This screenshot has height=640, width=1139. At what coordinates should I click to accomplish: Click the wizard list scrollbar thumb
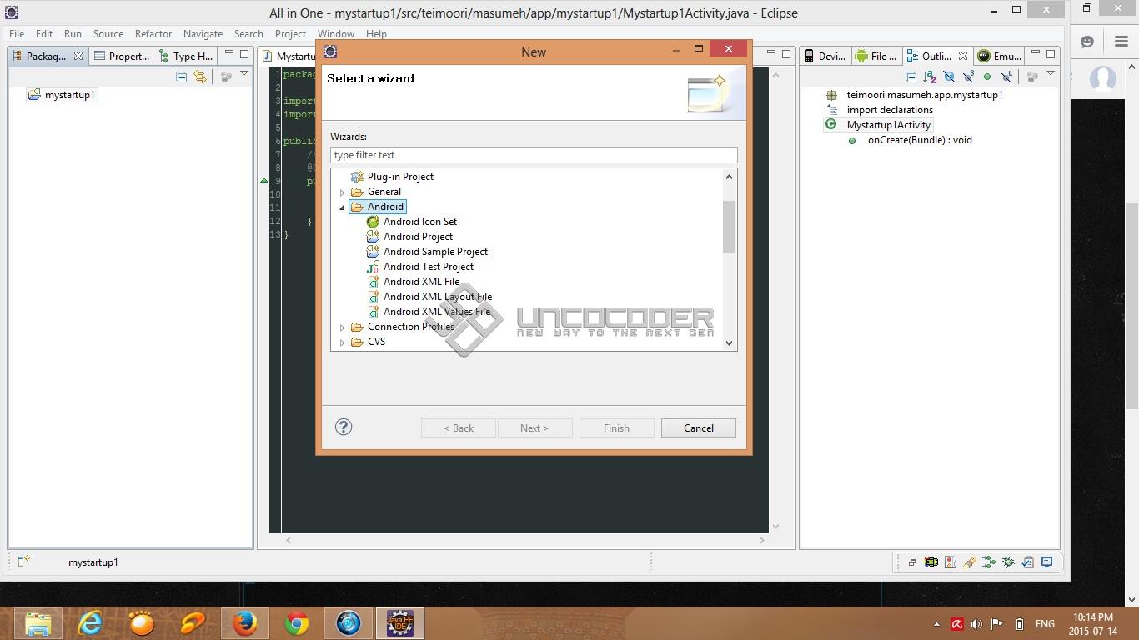[x=730, y=227]
